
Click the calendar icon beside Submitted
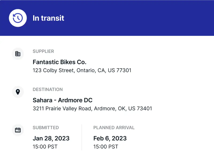(18, 130)
